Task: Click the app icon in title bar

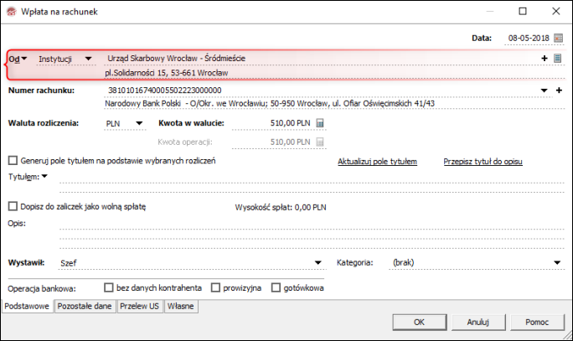Action: [9, 12]
